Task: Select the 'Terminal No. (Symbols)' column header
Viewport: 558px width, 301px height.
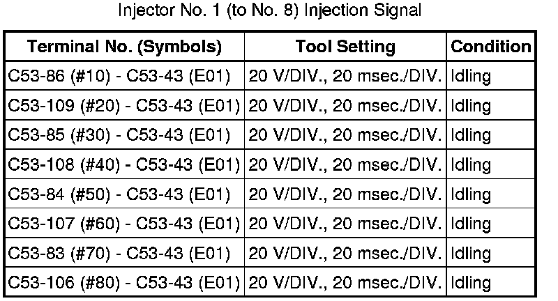Action: click(125, 47)
